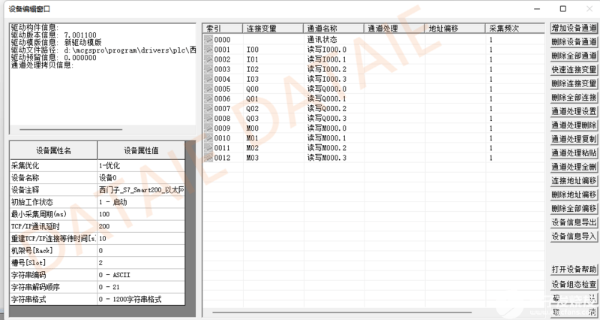Click the row icon for index 0007
The width and height of the screenshot is (600, 320).
208,108
